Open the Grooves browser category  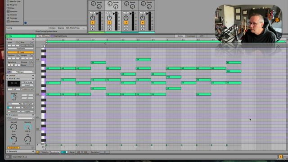point(12,15)
